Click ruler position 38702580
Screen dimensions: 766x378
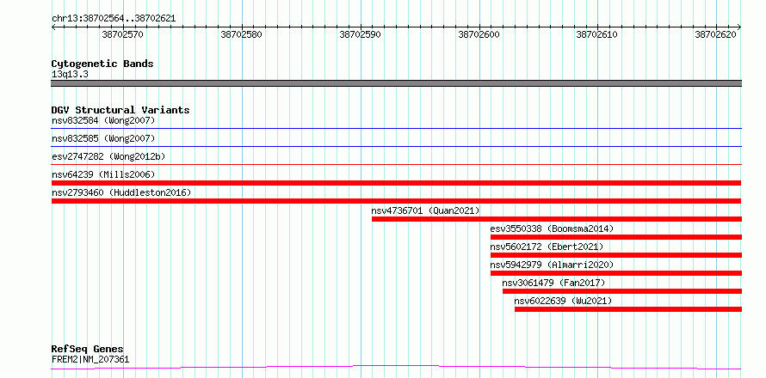[x=242, y=34]
